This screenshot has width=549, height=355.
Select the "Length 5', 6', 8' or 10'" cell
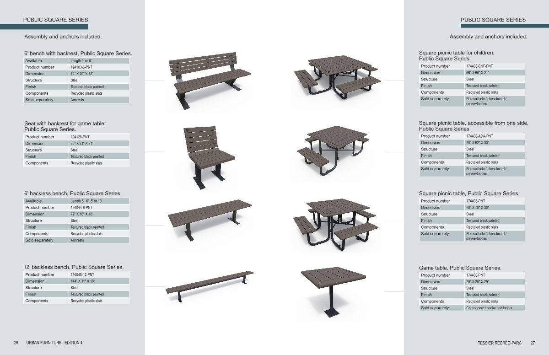click(x=87, y=201)
